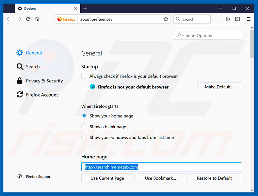The width and height of the screenshot is (258, 196).
Task: Open the Firefox Support link
Action: pyautogui.click(x=35, y=177)
